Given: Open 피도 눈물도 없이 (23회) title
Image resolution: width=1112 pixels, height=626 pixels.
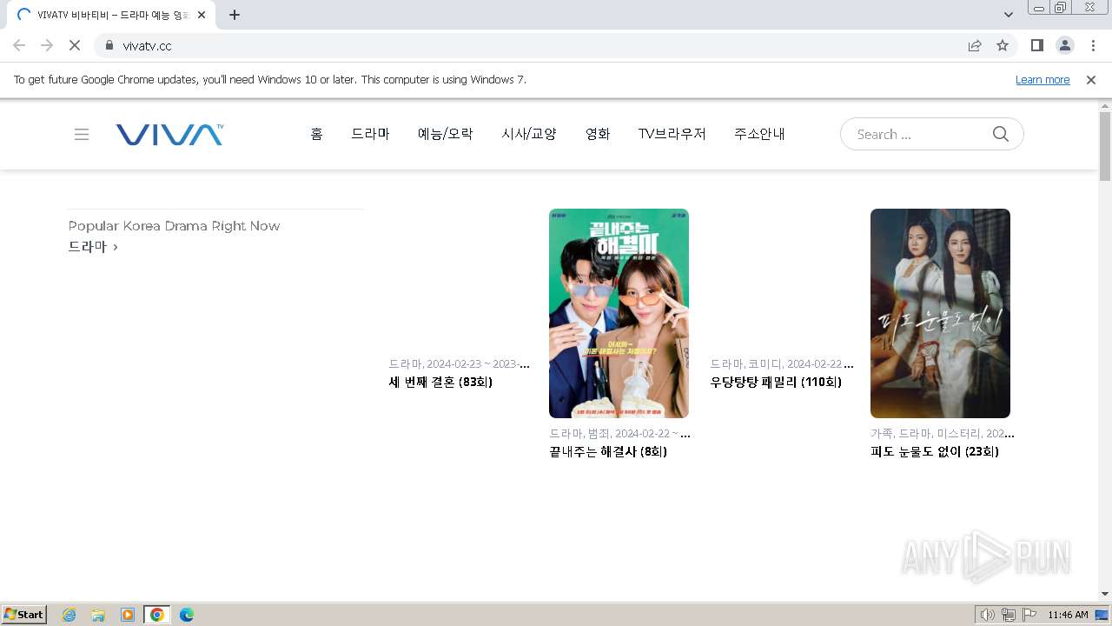Looking at the screenshot, I should pyautogui.click(x=935, y=451).
